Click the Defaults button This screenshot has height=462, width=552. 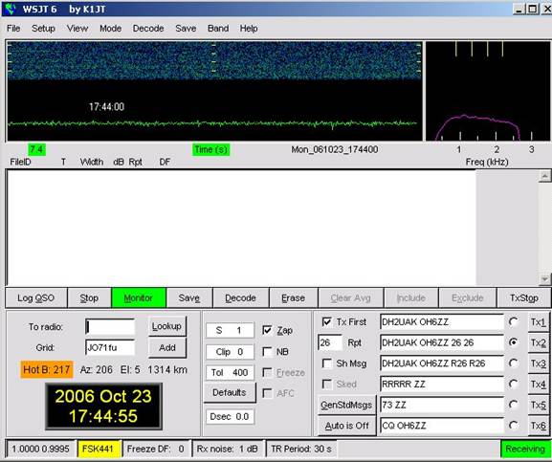[x=230, y=392]
